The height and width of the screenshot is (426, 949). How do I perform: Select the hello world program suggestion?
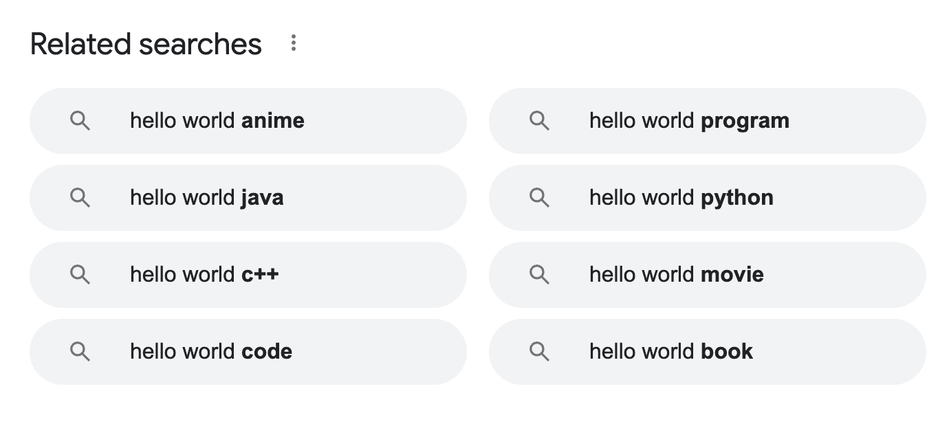tap(708, 121)
